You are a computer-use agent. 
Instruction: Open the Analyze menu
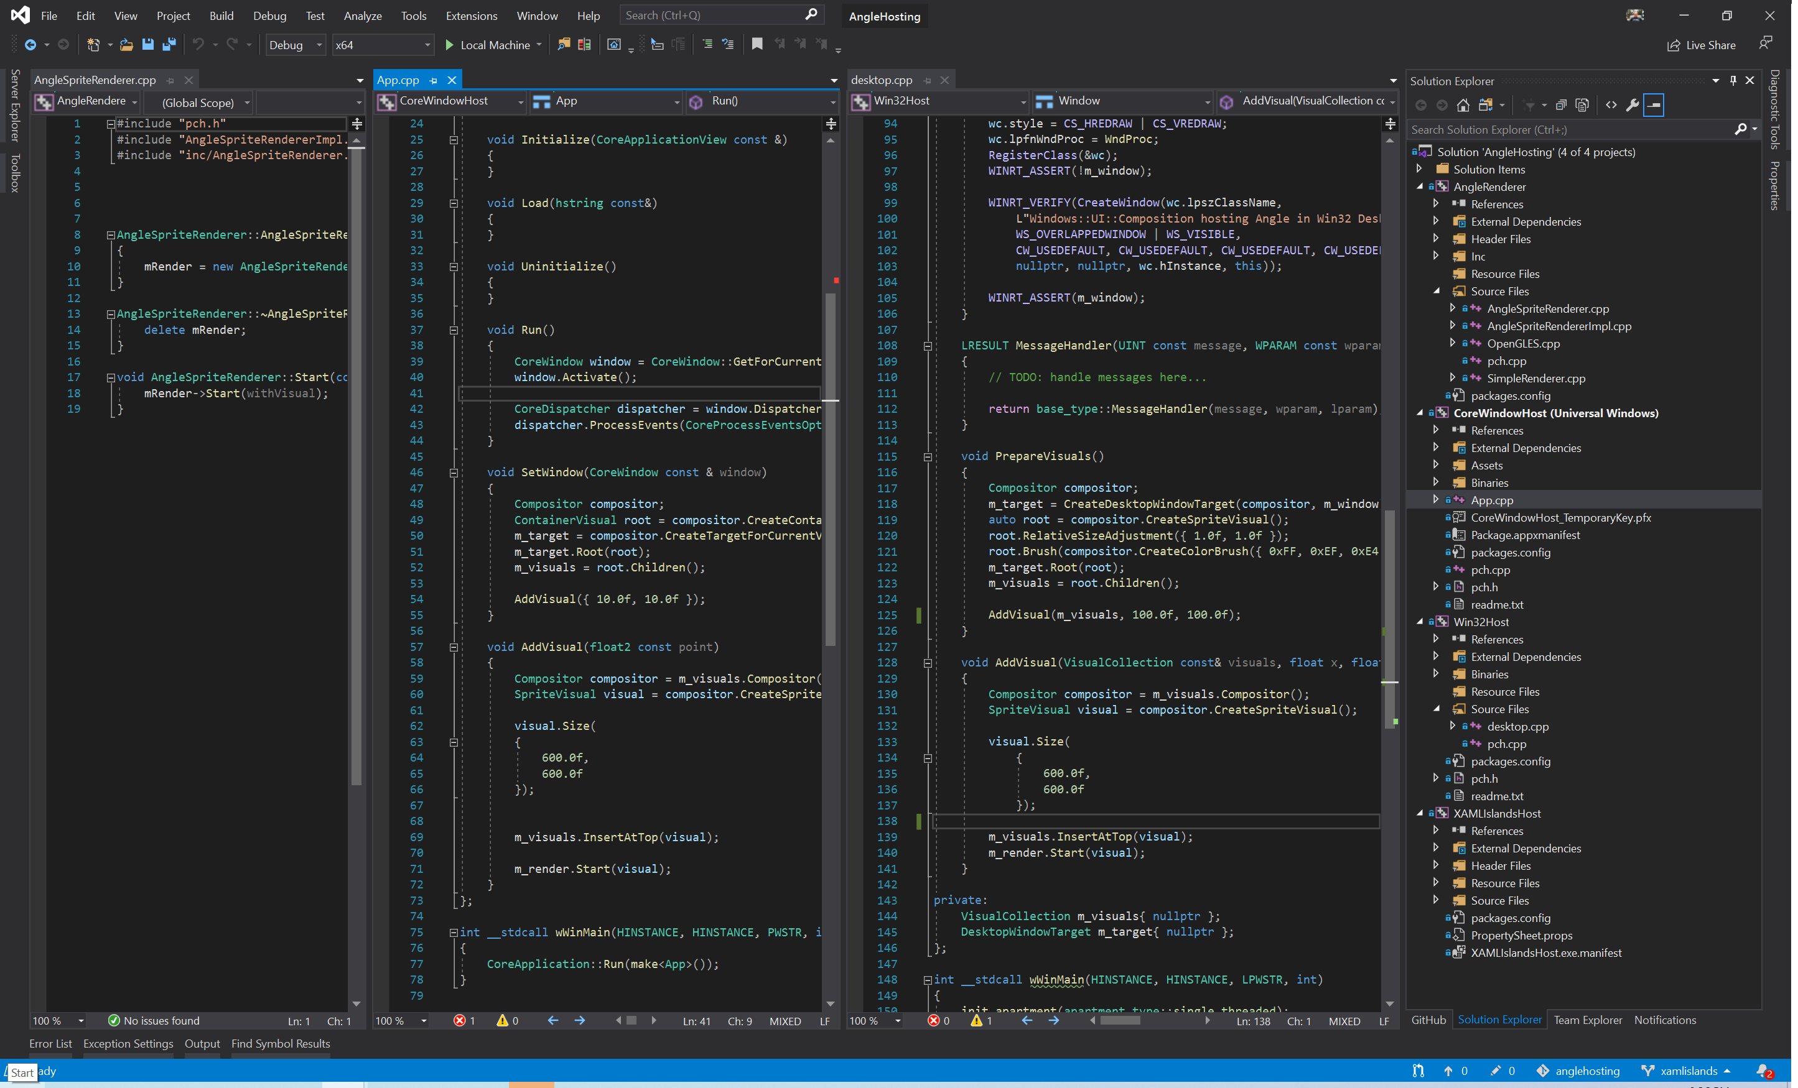(x=363, y=16)
